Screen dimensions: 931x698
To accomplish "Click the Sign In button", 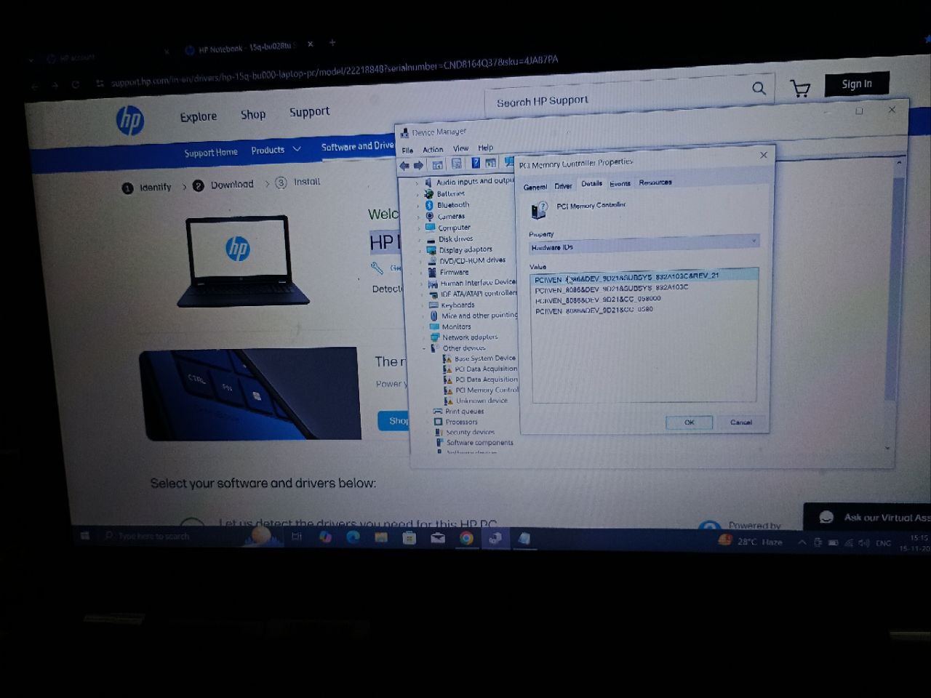I will (x=856, y=84).
